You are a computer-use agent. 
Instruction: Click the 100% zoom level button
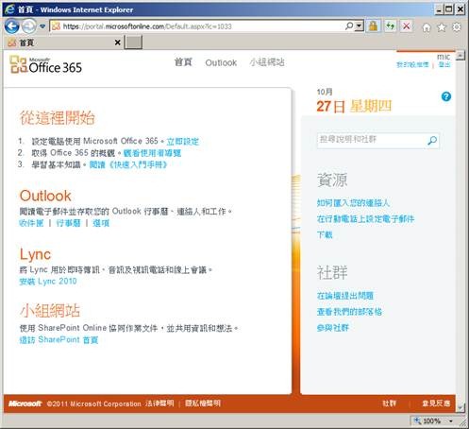coord(428,420)
